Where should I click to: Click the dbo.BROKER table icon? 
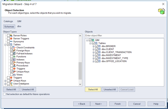click(99, 46)
